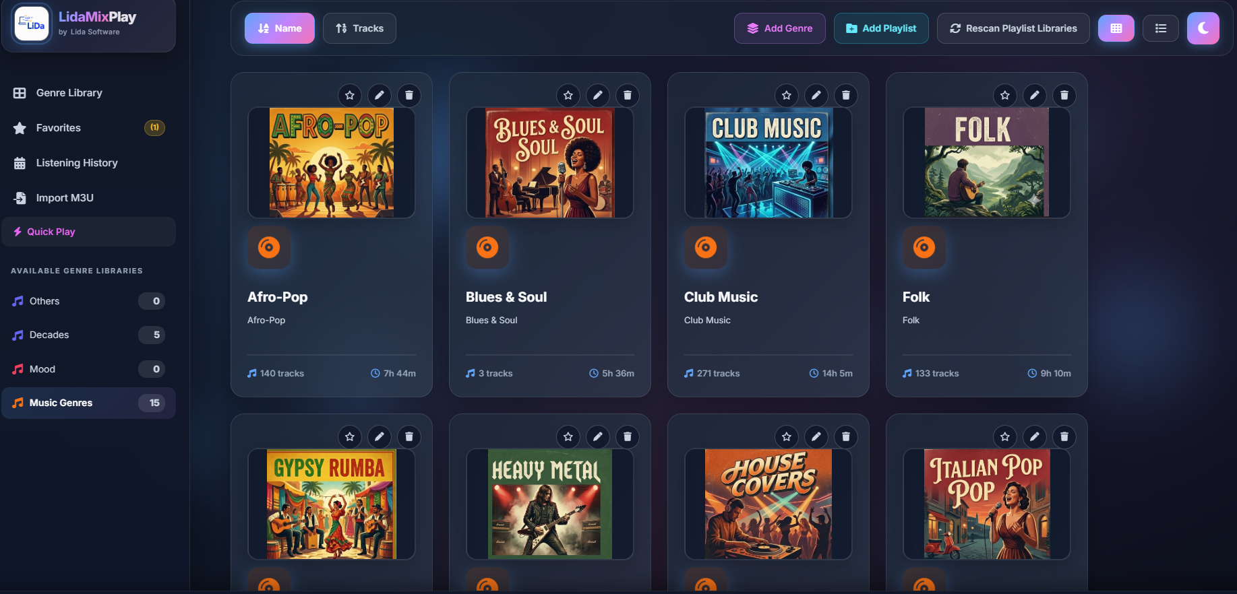Click the Afro-Pop card title
The height and width of the screenshot is (594, 1237).
point(278,297)
